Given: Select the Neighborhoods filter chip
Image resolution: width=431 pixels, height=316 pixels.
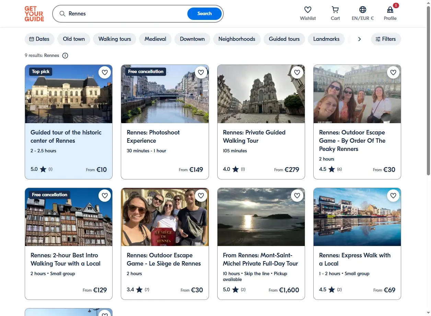Looking at the screenshot, I should coord(237,39).
